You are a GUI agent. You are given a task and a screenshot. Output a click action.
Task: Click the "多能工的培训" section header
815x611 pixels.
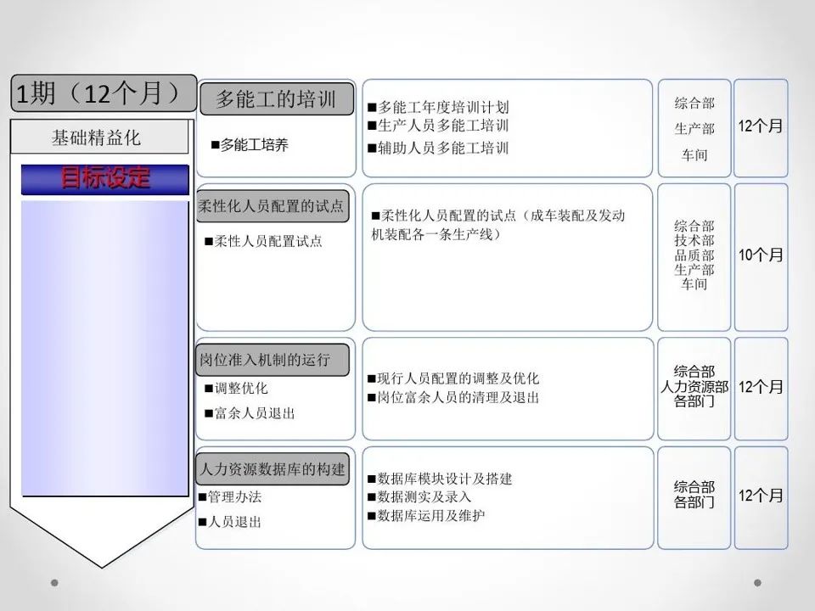coord(276,99)
